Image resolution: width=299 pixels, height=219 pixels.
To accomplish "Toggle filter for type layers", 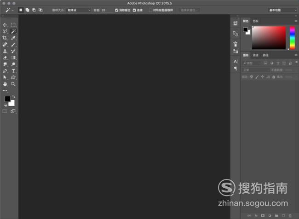I will (278, 63).
